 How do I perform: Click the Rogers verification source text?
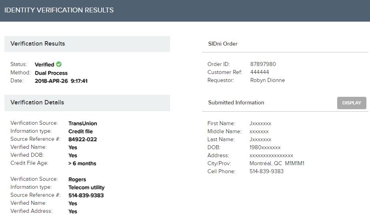click(x=77, y=180)
